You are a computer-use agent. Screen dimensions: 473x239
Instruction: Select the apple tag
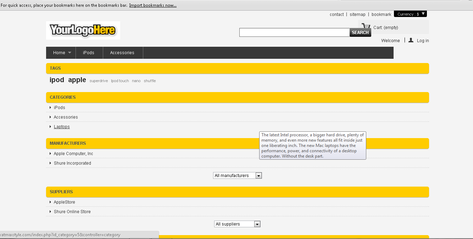(77, 80)
